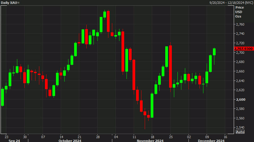Click the 2,740 price axis label
The image size is (254, 142).
240,34
